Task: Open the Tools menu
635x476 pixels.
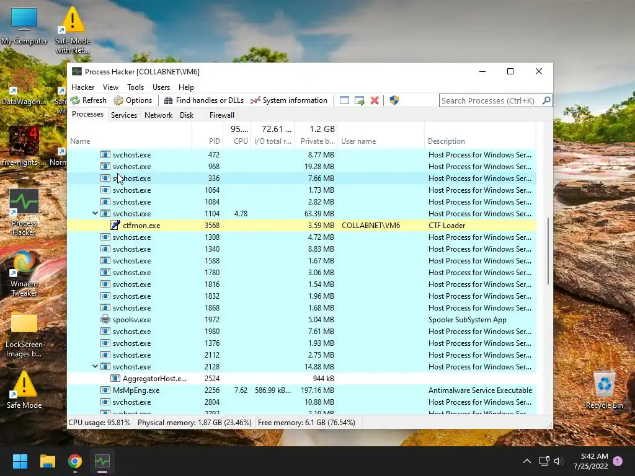Action: tap(135, 87)
